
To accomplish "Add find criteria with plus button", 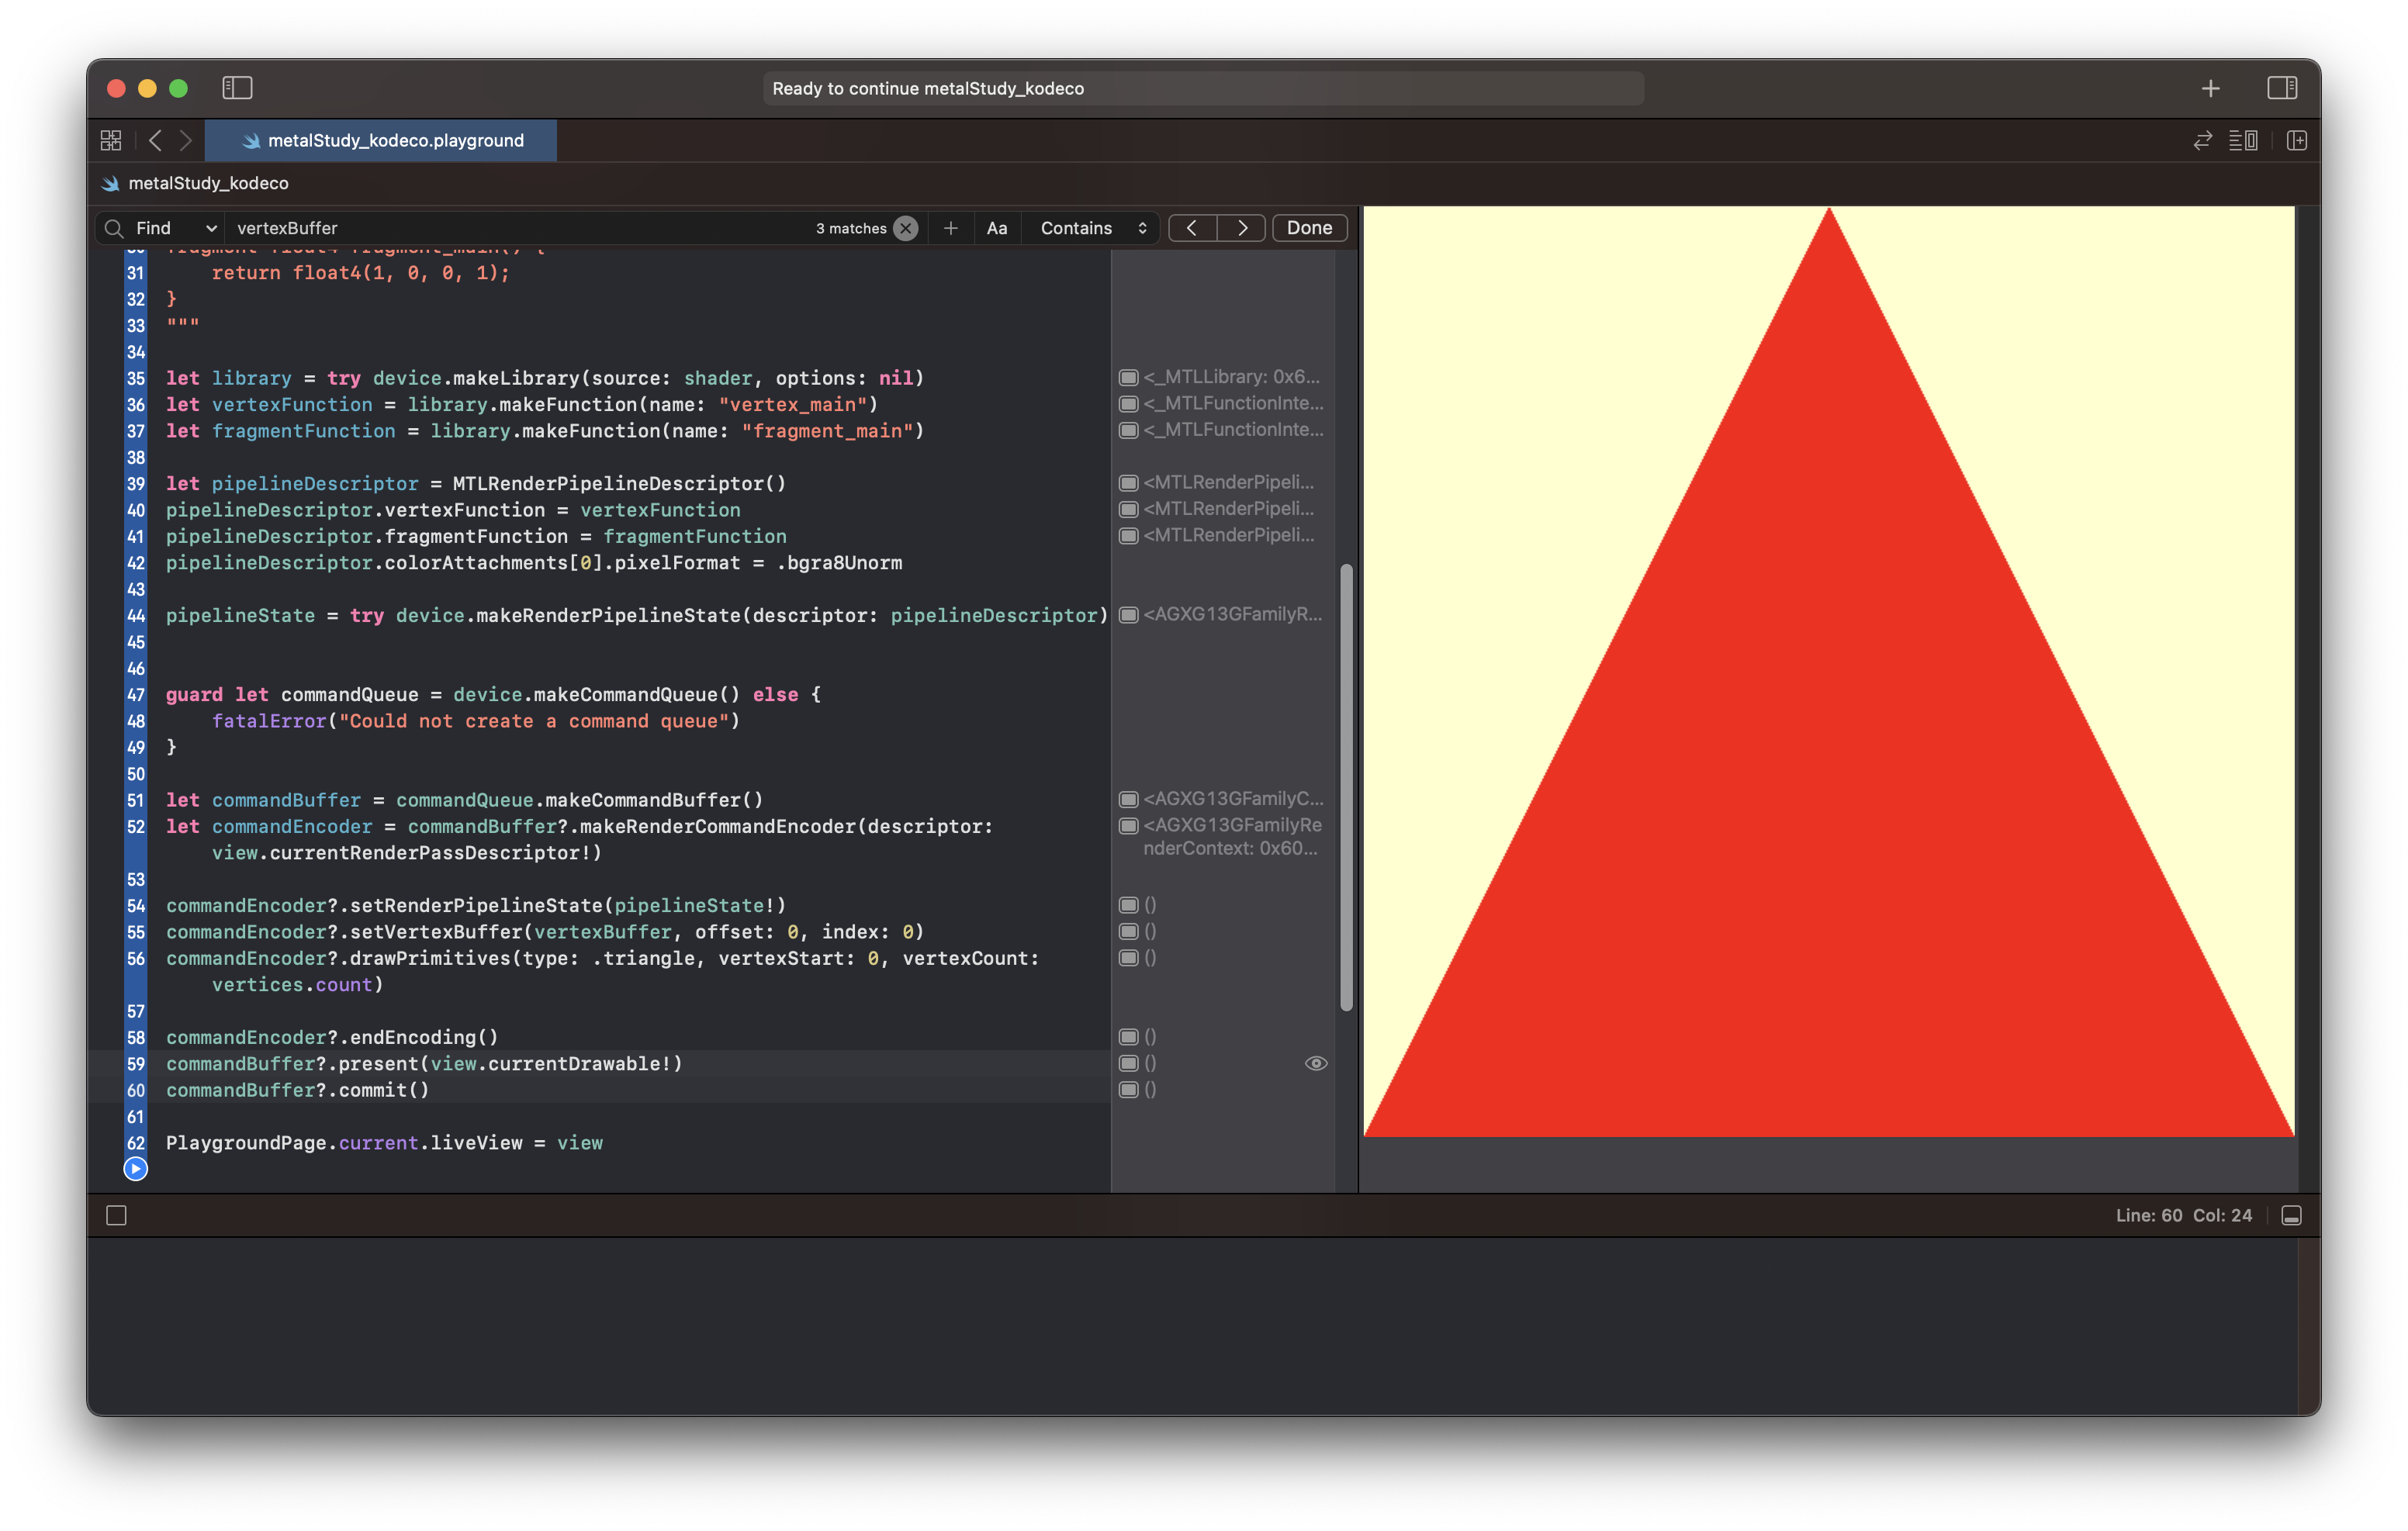I will [950, 228].
